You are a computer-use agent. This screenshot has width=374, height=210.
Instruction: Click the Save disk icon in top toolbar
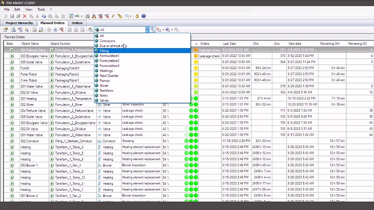coord(12,16)
